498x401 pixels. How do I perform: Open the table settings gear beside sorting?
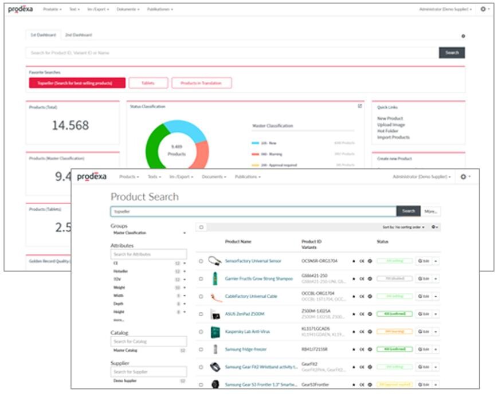(x=434, y=227)
